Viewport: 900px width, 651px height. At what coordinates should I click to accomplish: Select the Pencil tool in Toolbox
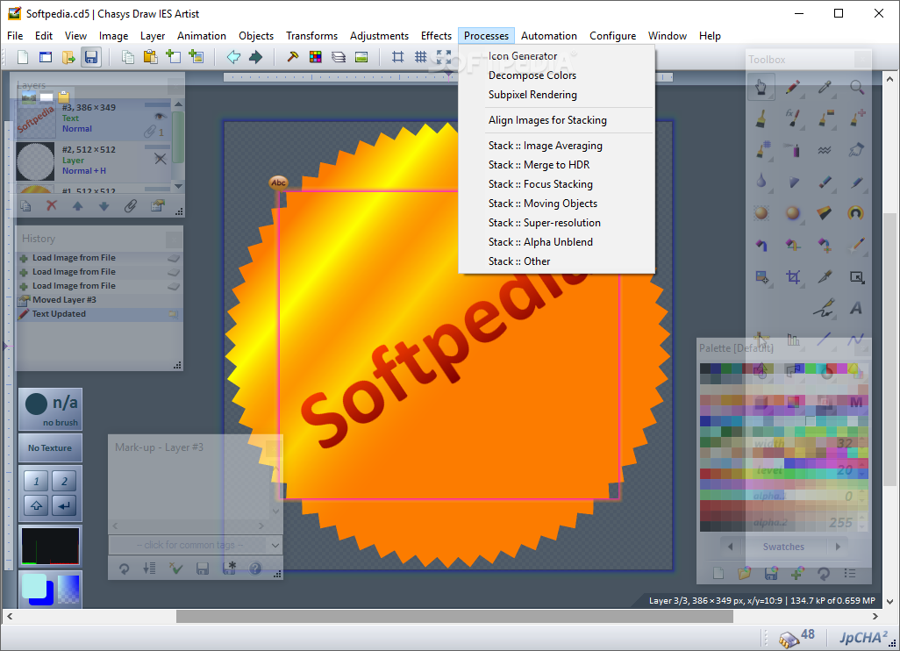coord(793,87)
